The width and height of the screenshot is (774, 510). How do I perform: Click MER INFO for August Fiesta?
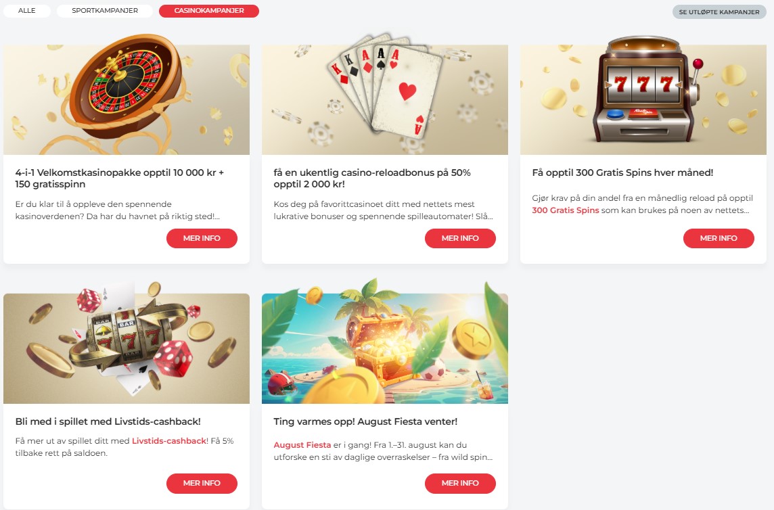pyautogui.click(x=460, y=484)
